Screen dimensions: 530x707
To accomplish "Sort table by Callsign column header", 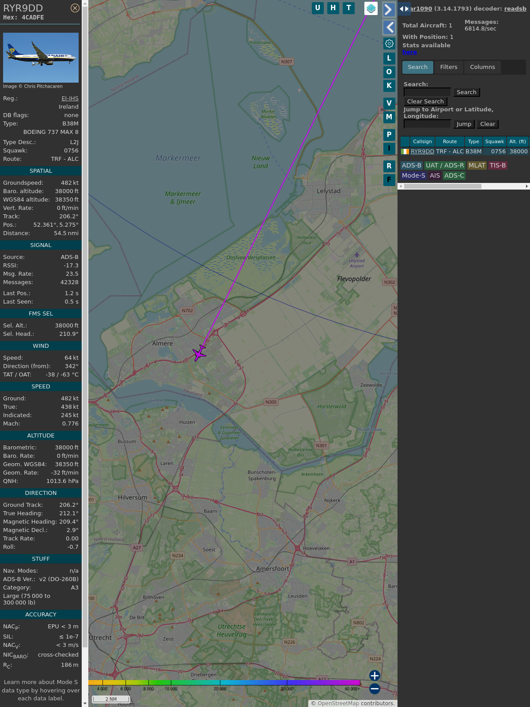I will tap(422, 141).
